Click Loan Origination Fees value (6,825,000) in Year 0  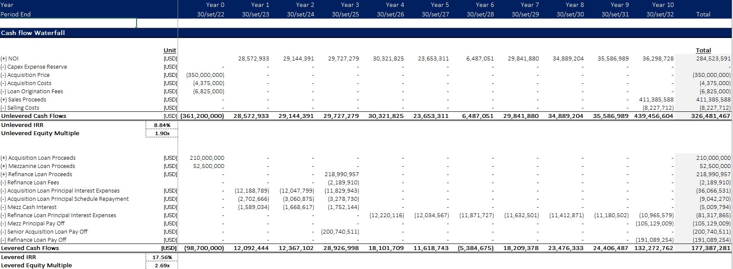click(209, 92)
